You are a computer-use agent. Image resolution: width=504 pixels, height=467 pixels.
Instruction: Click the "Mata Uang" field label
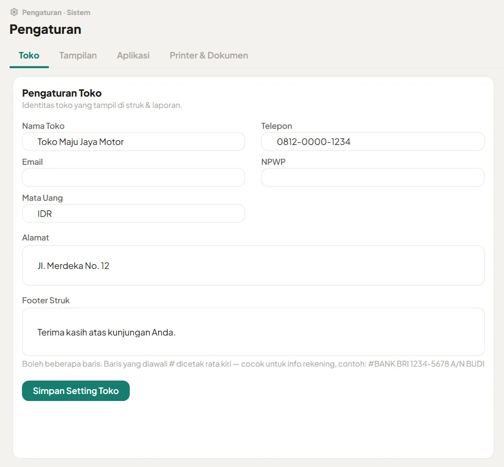(42, 198)
